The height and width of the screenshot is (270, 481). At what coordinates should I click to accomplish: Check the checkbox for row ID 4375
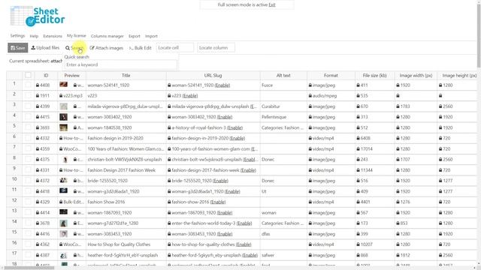(29, 159)
